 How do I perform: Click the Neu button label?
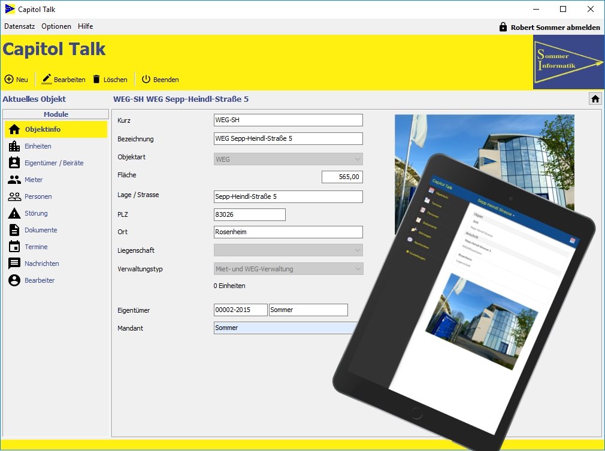22,80
